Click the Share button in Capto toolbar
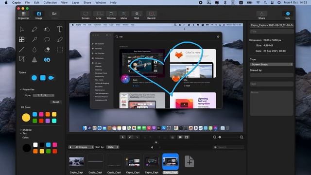Screen dimensions: 311x175 pyautogui.click(x=261, y=15)
